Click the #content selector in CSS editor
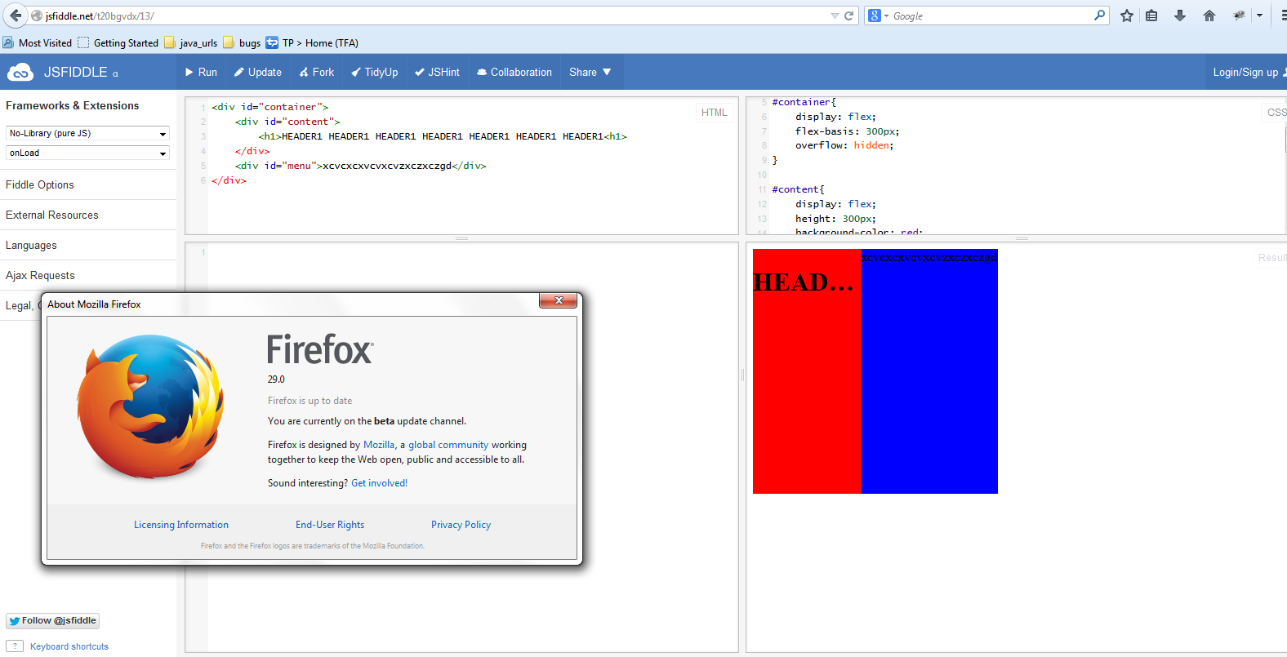Viewport: 1287px width, 657px height. point(795,189)
